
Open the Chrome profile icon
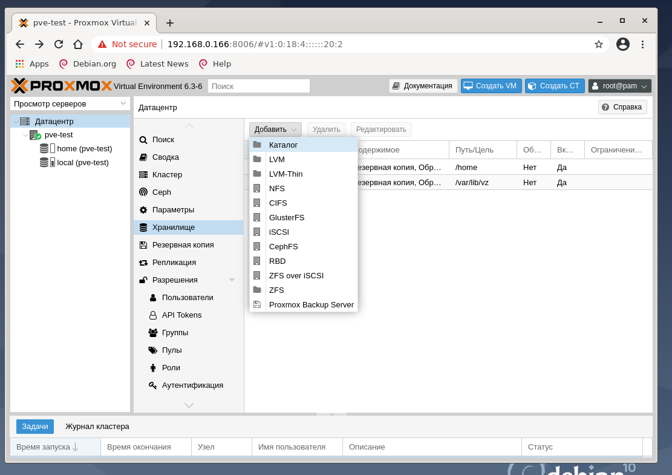tap(623, 44)
